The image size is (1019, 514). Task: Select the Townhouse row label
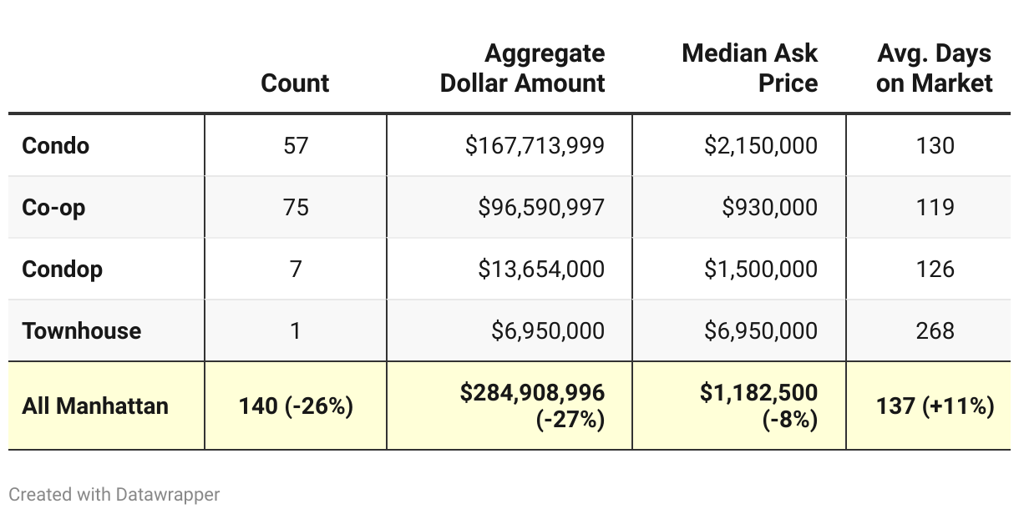tap(82, 330)
